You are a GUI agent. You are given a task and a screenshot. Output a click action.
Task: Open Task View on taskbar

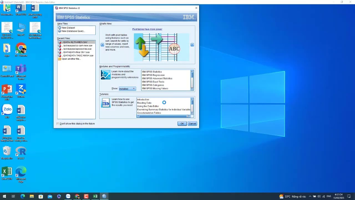pos(13,196)
